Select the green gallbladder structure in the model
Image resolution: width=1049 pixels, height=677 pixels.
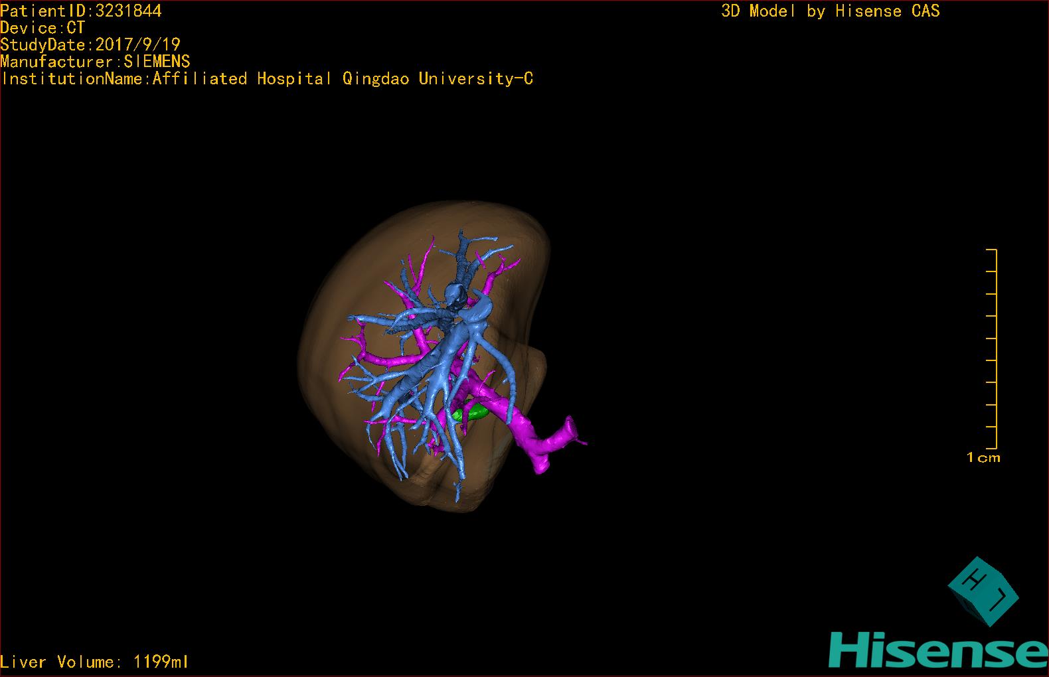pyautogui.click(x=471, y=413)
